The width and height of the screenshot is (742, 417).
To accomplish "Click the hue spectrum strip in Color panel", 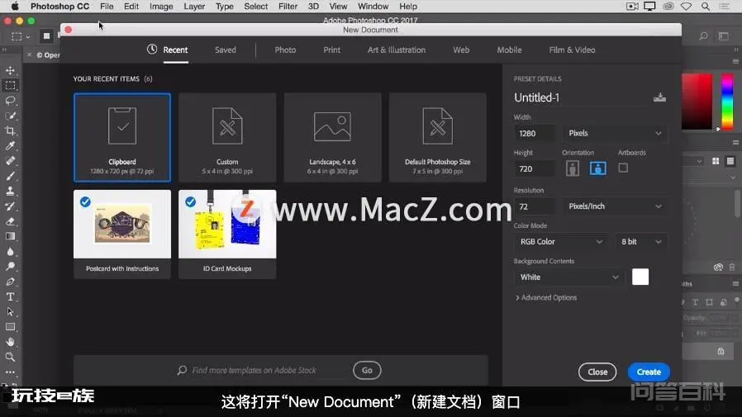I will click(727, 102).
